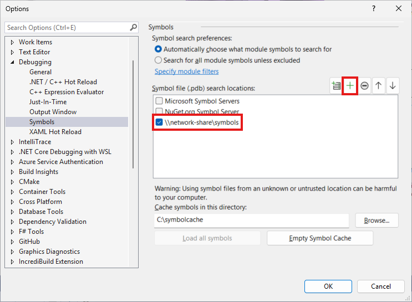Close the Options dialog with X
This screenshot has width=412, height=302.
[x=399, y=8]
